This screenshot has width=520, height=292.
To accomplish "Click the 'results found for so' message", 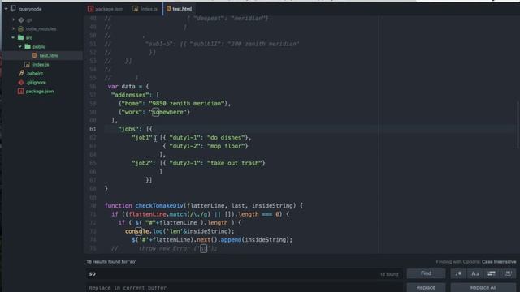I will coord(111,262).
